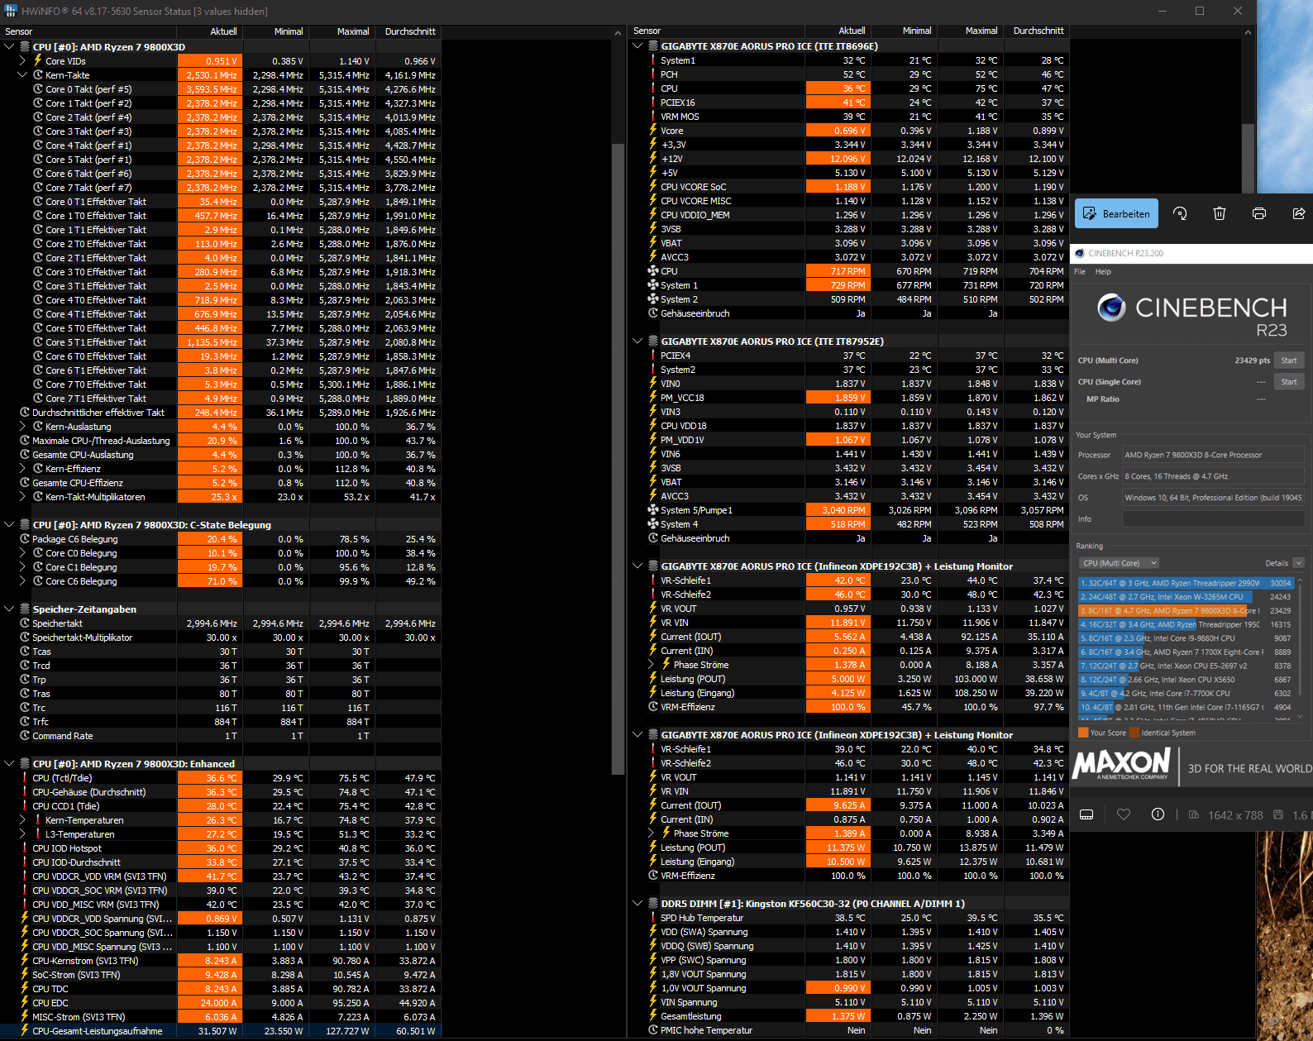Click the HWiNFO icon in the title bar
This screenshot has width=1313, height=1041.
tap(11, 11)
